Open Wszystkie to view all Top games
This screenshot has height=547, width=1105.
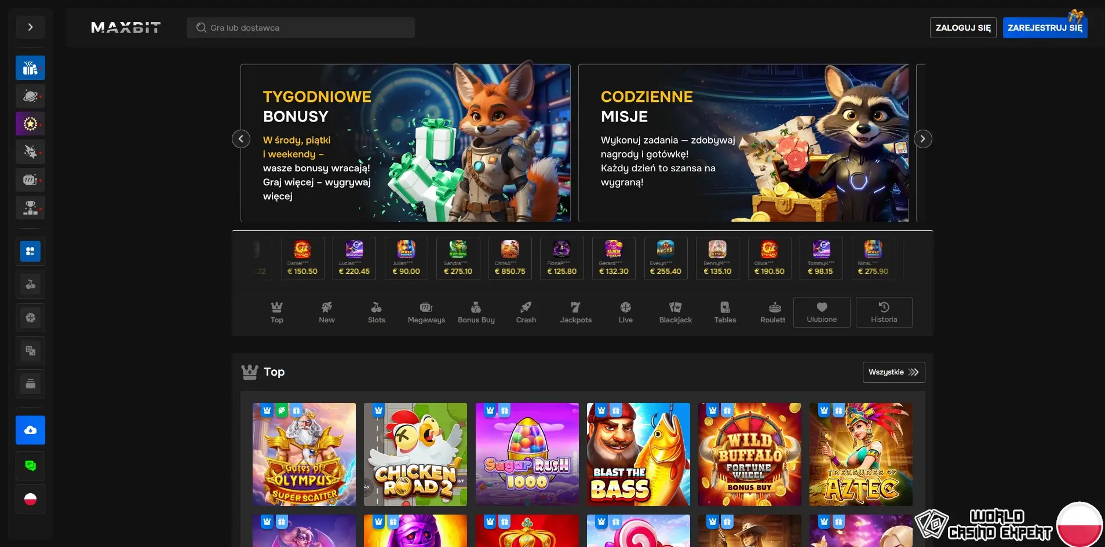tap(892, 372)
